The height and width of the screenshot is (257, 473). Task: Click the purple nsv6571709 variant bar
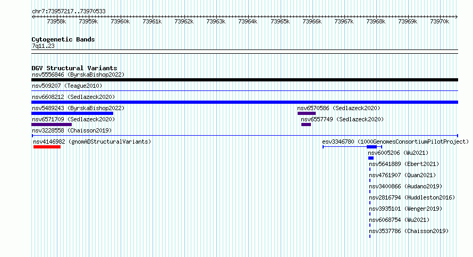coord(52,125)
